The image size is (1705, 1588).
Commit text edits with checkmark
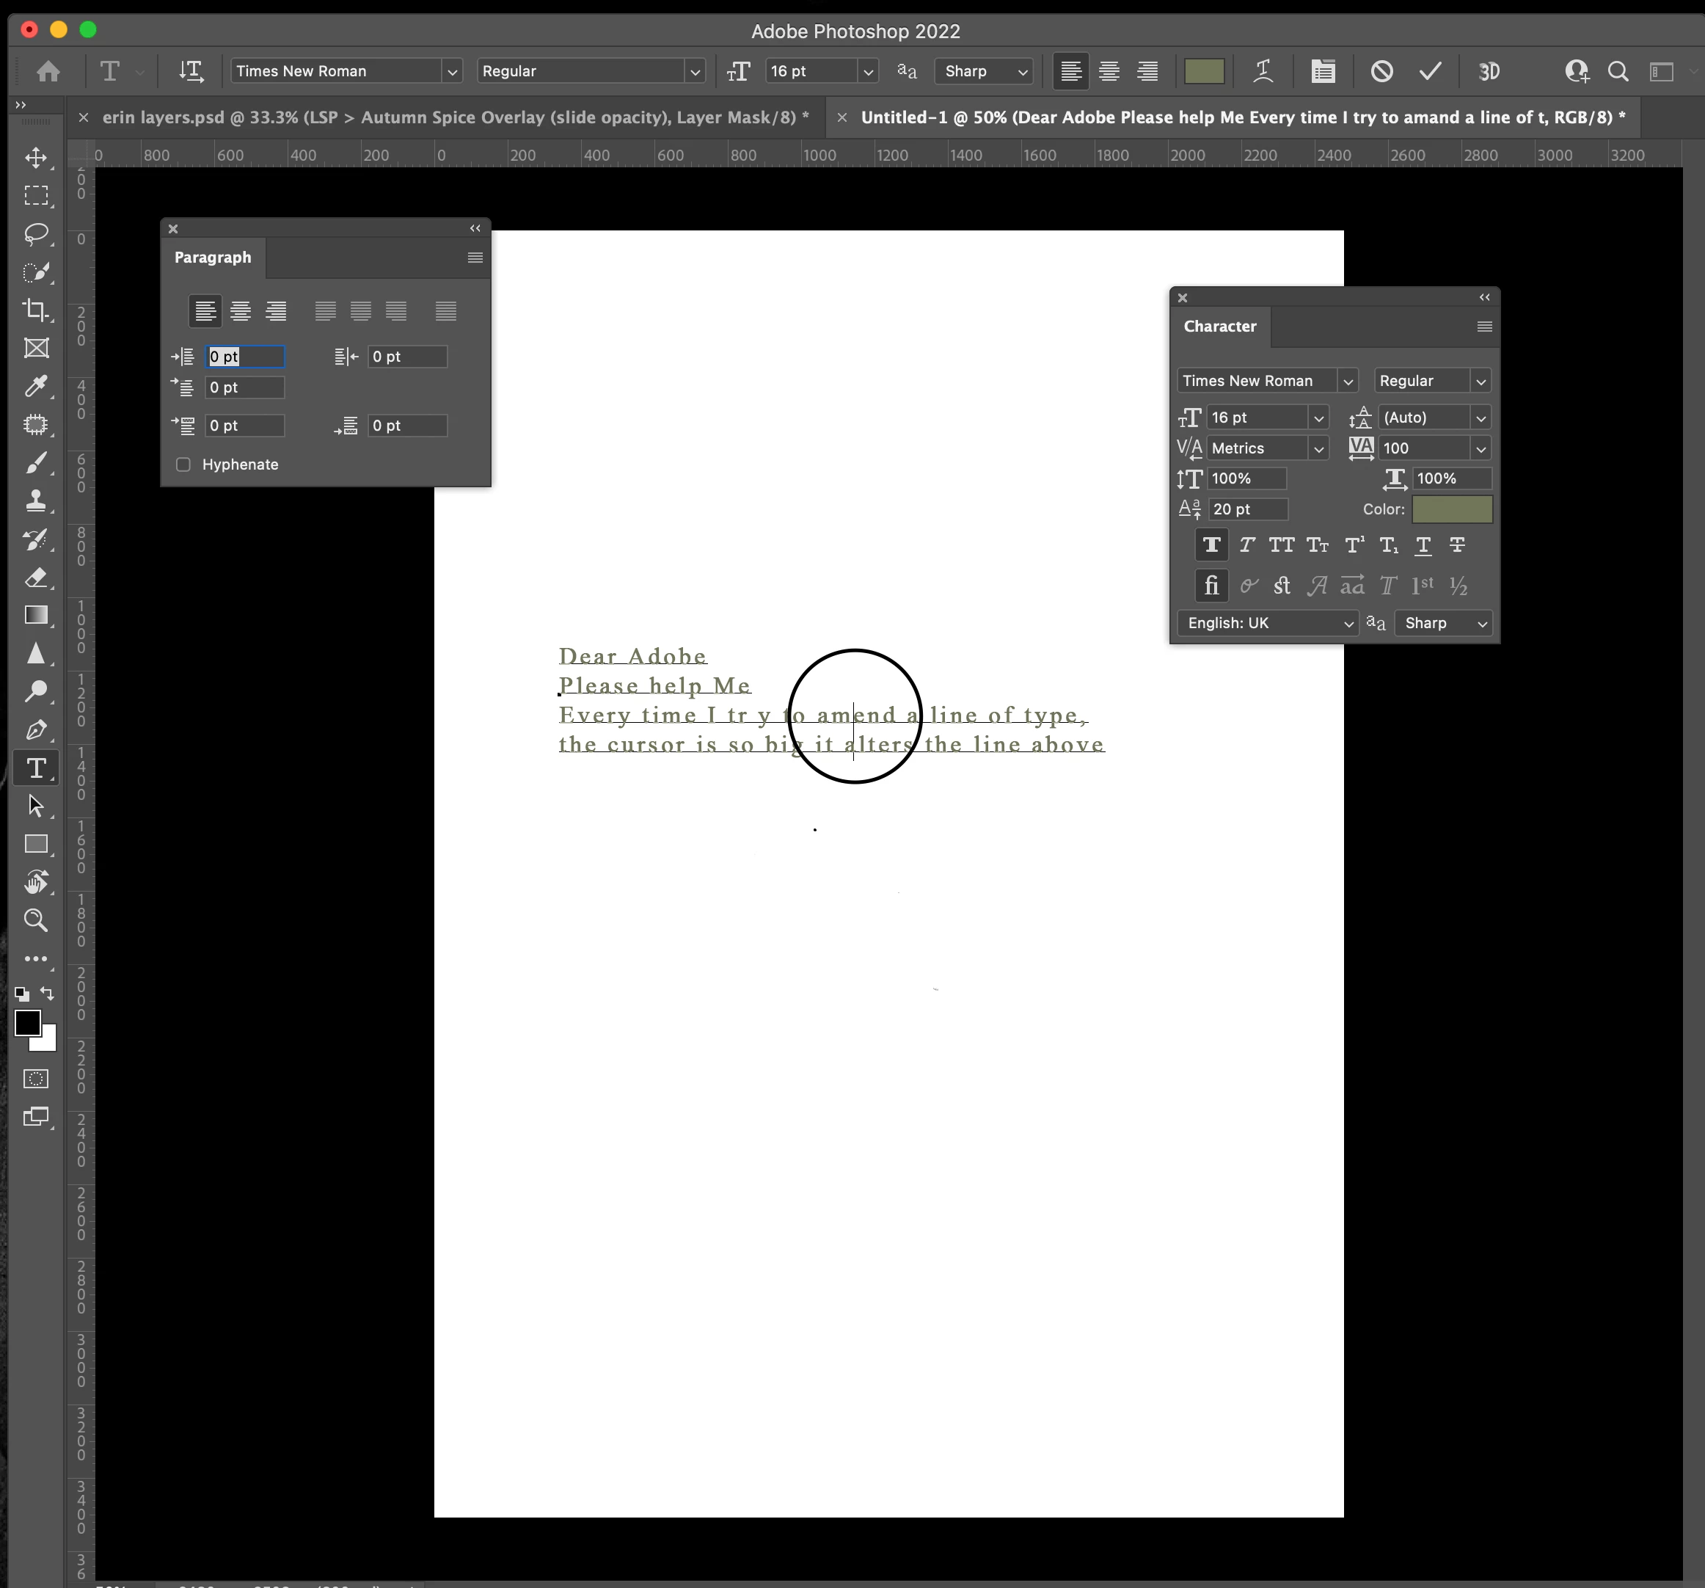tap(1430, 71)
